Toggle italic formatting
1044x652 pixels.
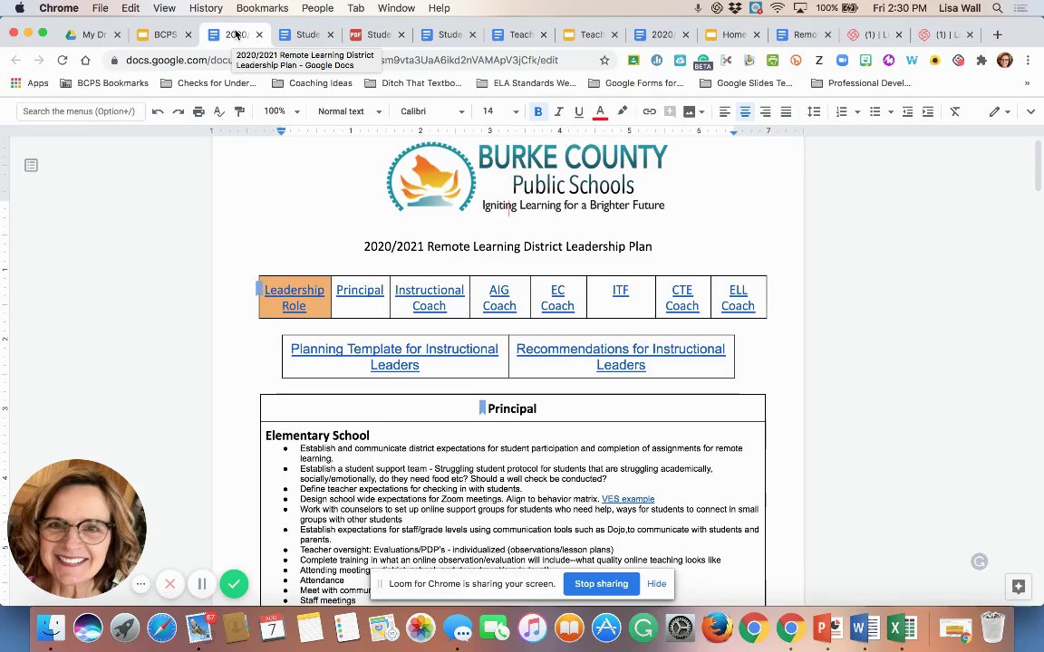(558, 111)
